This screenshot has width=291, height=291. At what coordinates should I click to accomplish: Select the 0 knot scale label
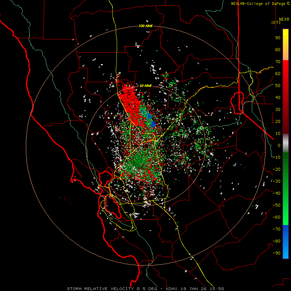pyautogui.click(x=279, y=145)
